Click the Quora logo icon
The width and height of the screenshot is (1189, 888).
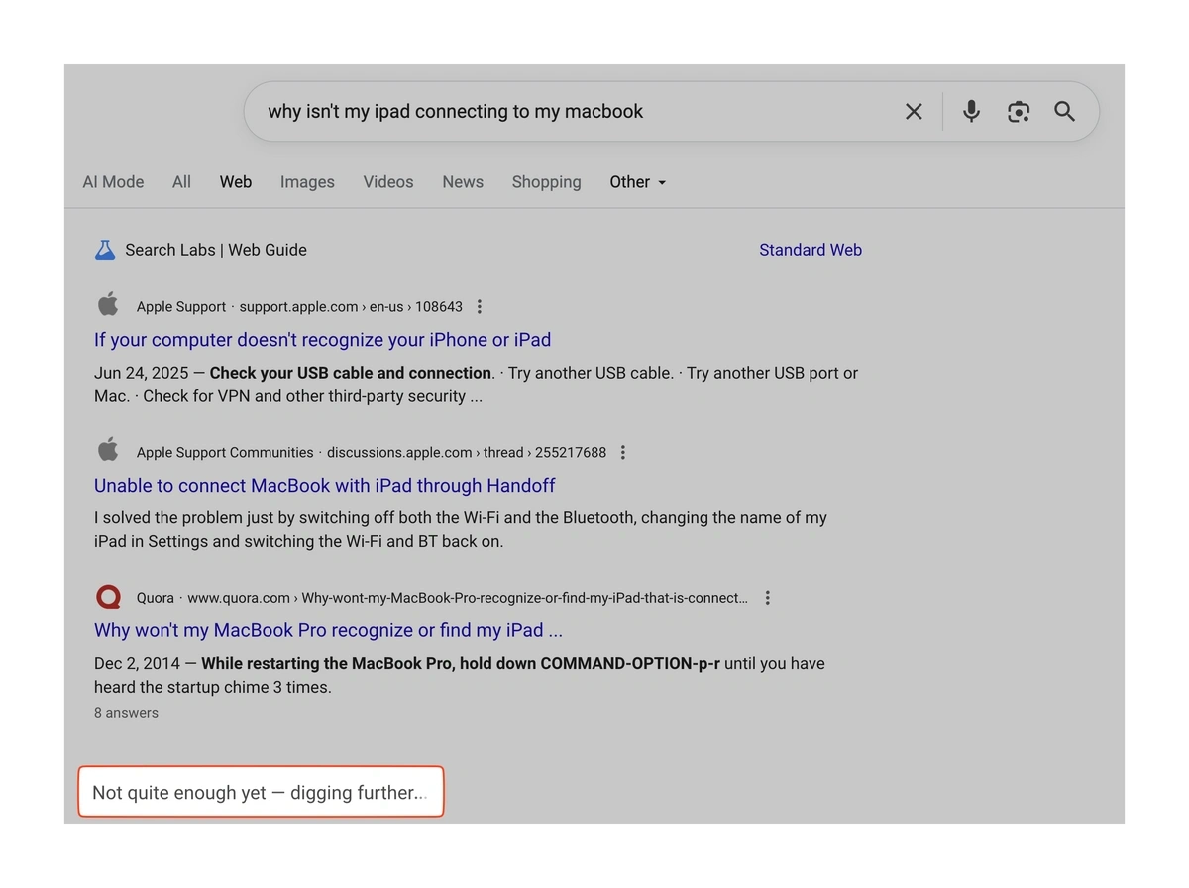108,597
